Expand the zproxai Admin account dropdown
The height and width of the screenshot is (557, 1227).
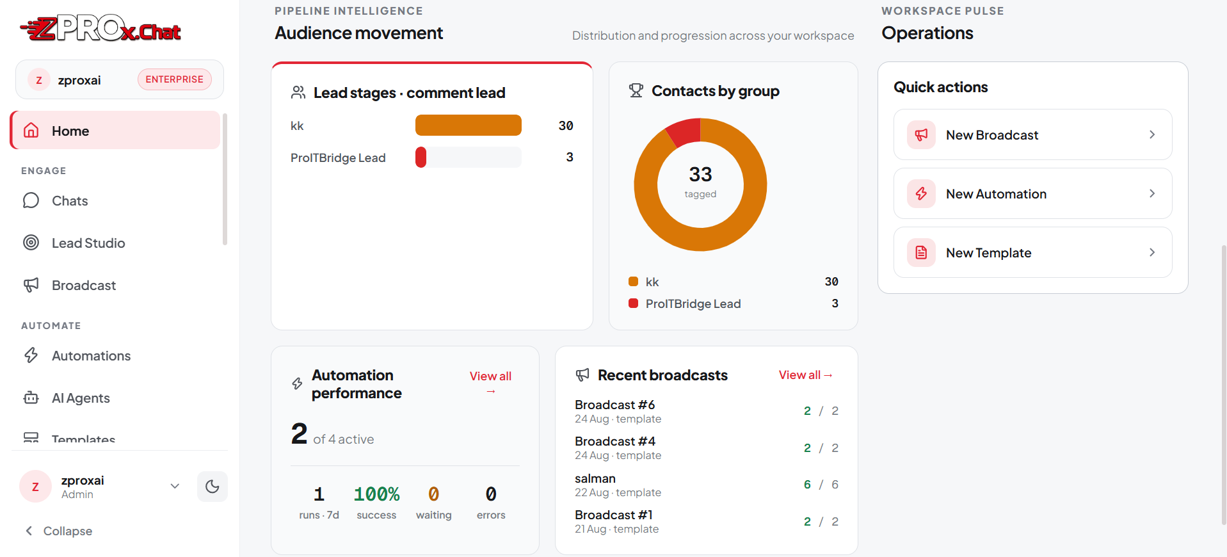coord(175,486)
